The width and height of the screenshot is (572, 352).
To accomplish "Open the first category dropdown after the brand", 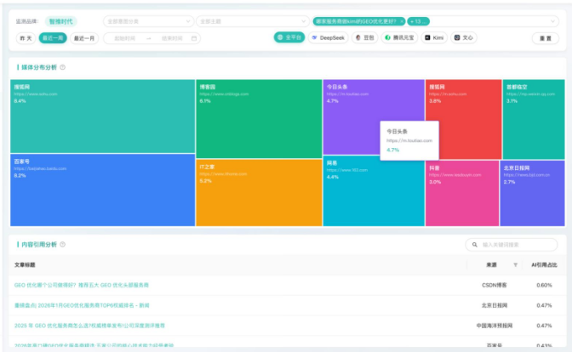I will 147,20.
